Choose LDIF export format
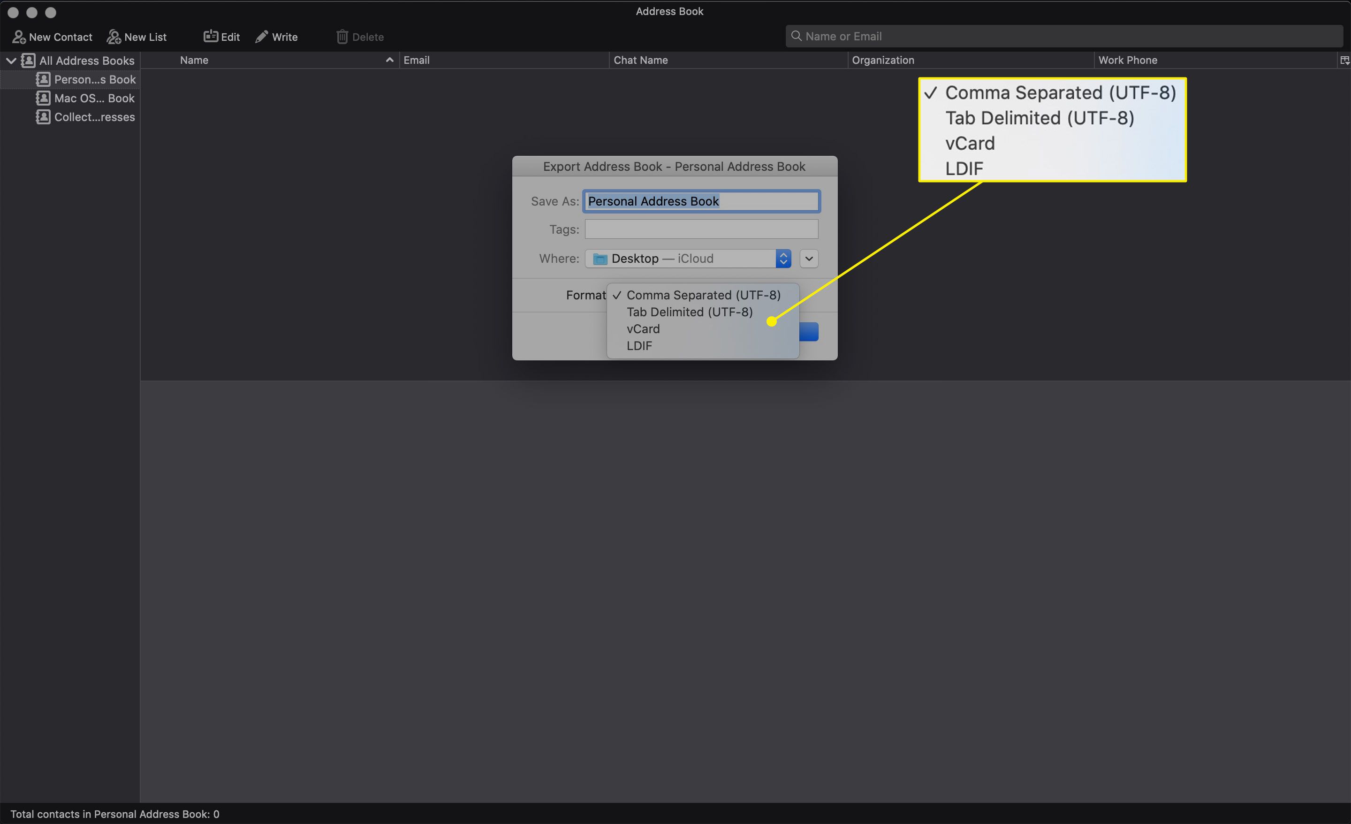 [x=703, y=346]
